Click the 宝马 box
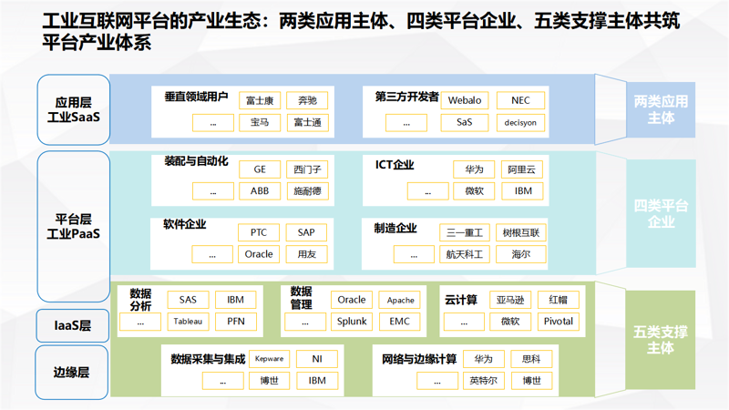This screenshot has height=410, width=729. (260, 122)
